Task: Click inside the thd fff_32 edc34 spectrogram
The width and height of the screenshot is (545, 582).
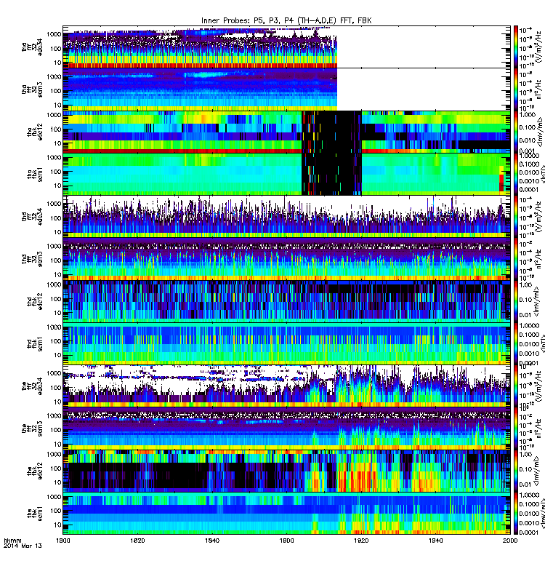Action: [x=286, y=216]
